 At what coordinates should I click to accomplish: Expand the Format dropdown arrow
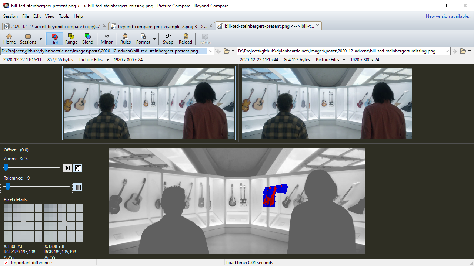click(x=154, y=39)
